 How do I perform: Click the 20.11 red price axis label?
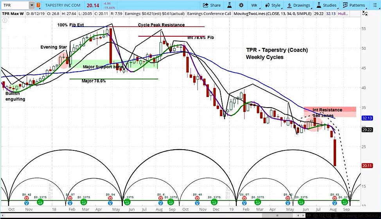(367, 166)
